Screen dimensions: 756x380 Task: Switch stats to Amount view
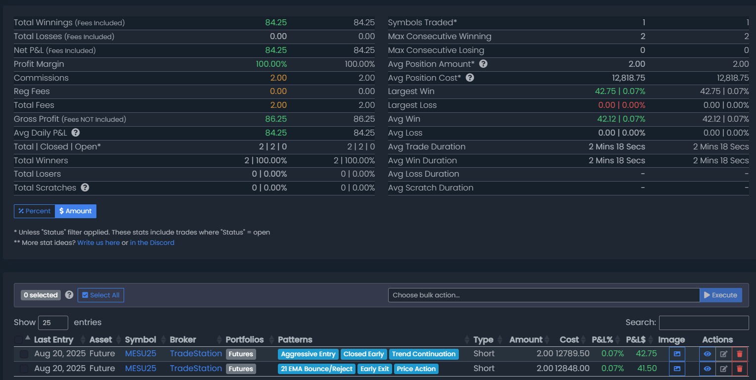click(76, 211)
